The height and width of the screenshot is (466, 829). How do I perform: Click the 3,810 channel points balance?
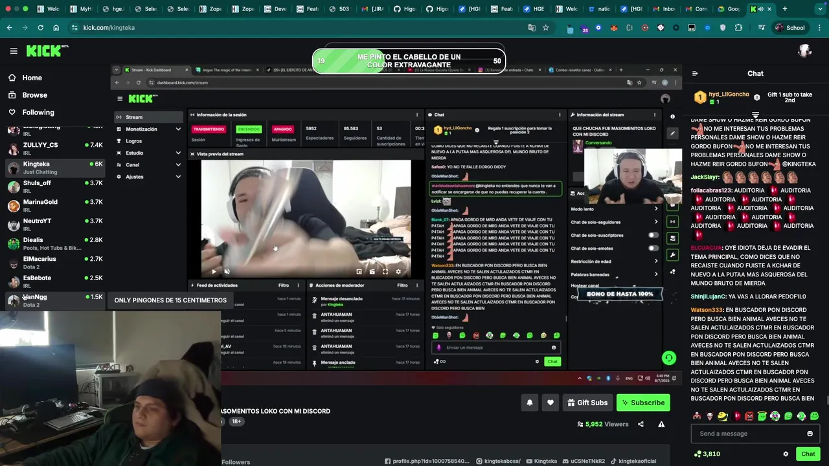point(707,454)
